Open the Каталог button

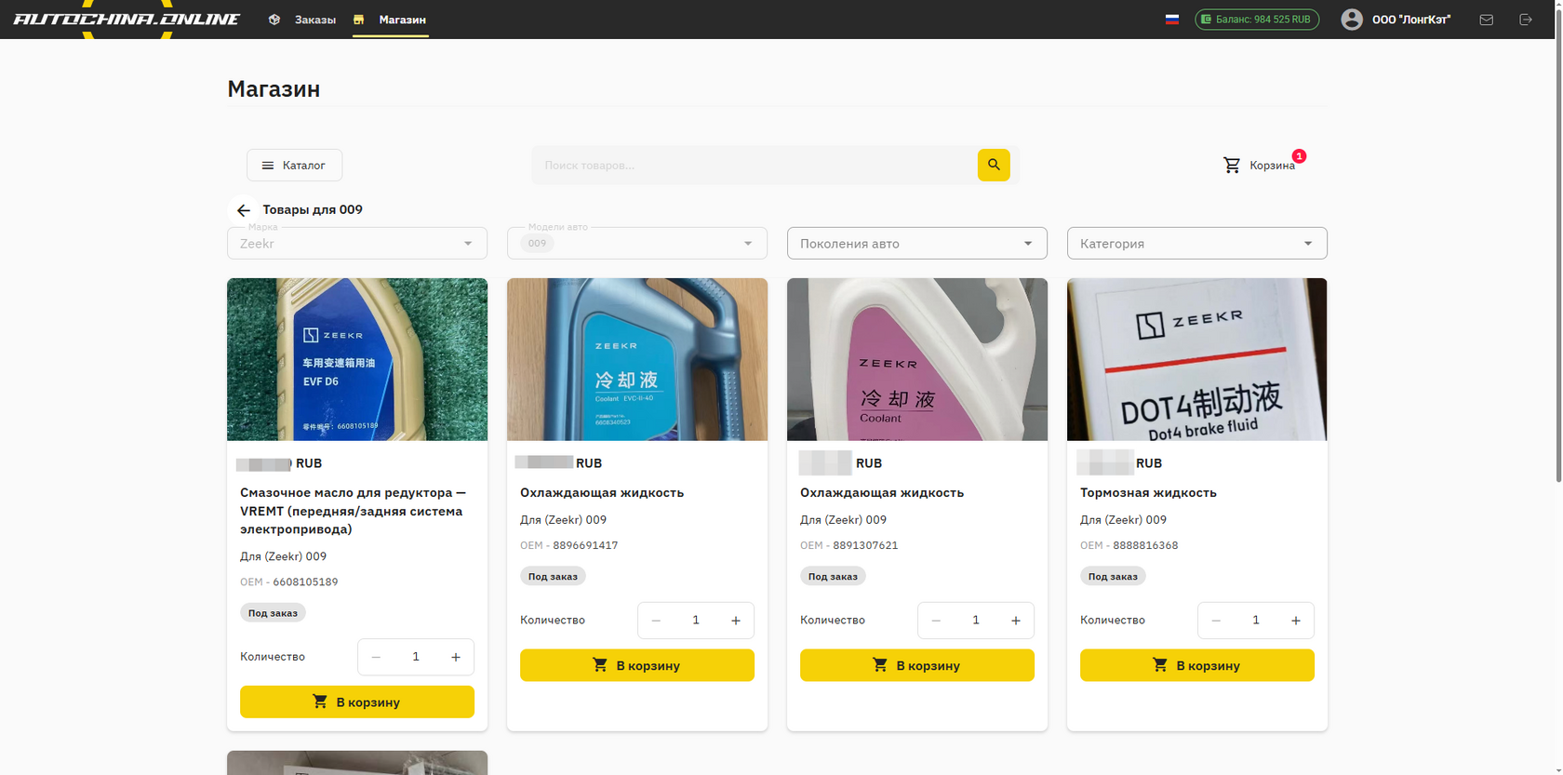tap(294, 165)
